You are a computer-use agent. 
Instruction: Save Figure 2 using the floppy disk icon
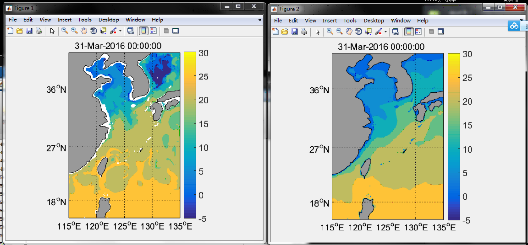coord(294,32)
